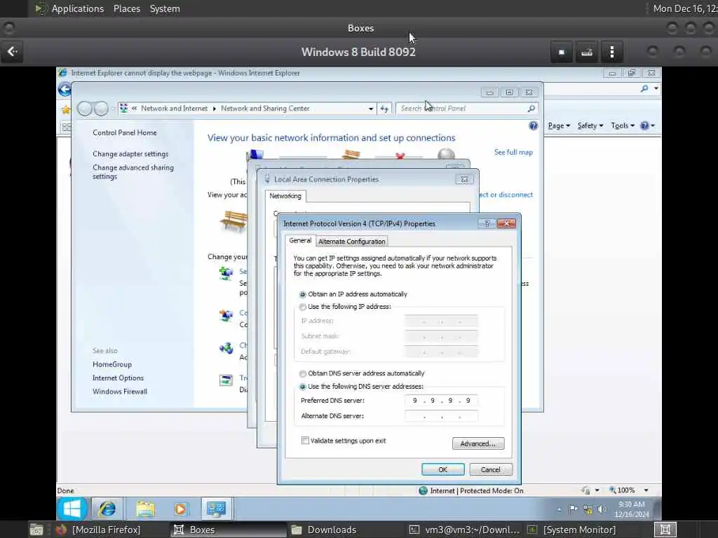Click the IE help icon on the command bar
The image size is (718, 538).
[x=644, y=125]
